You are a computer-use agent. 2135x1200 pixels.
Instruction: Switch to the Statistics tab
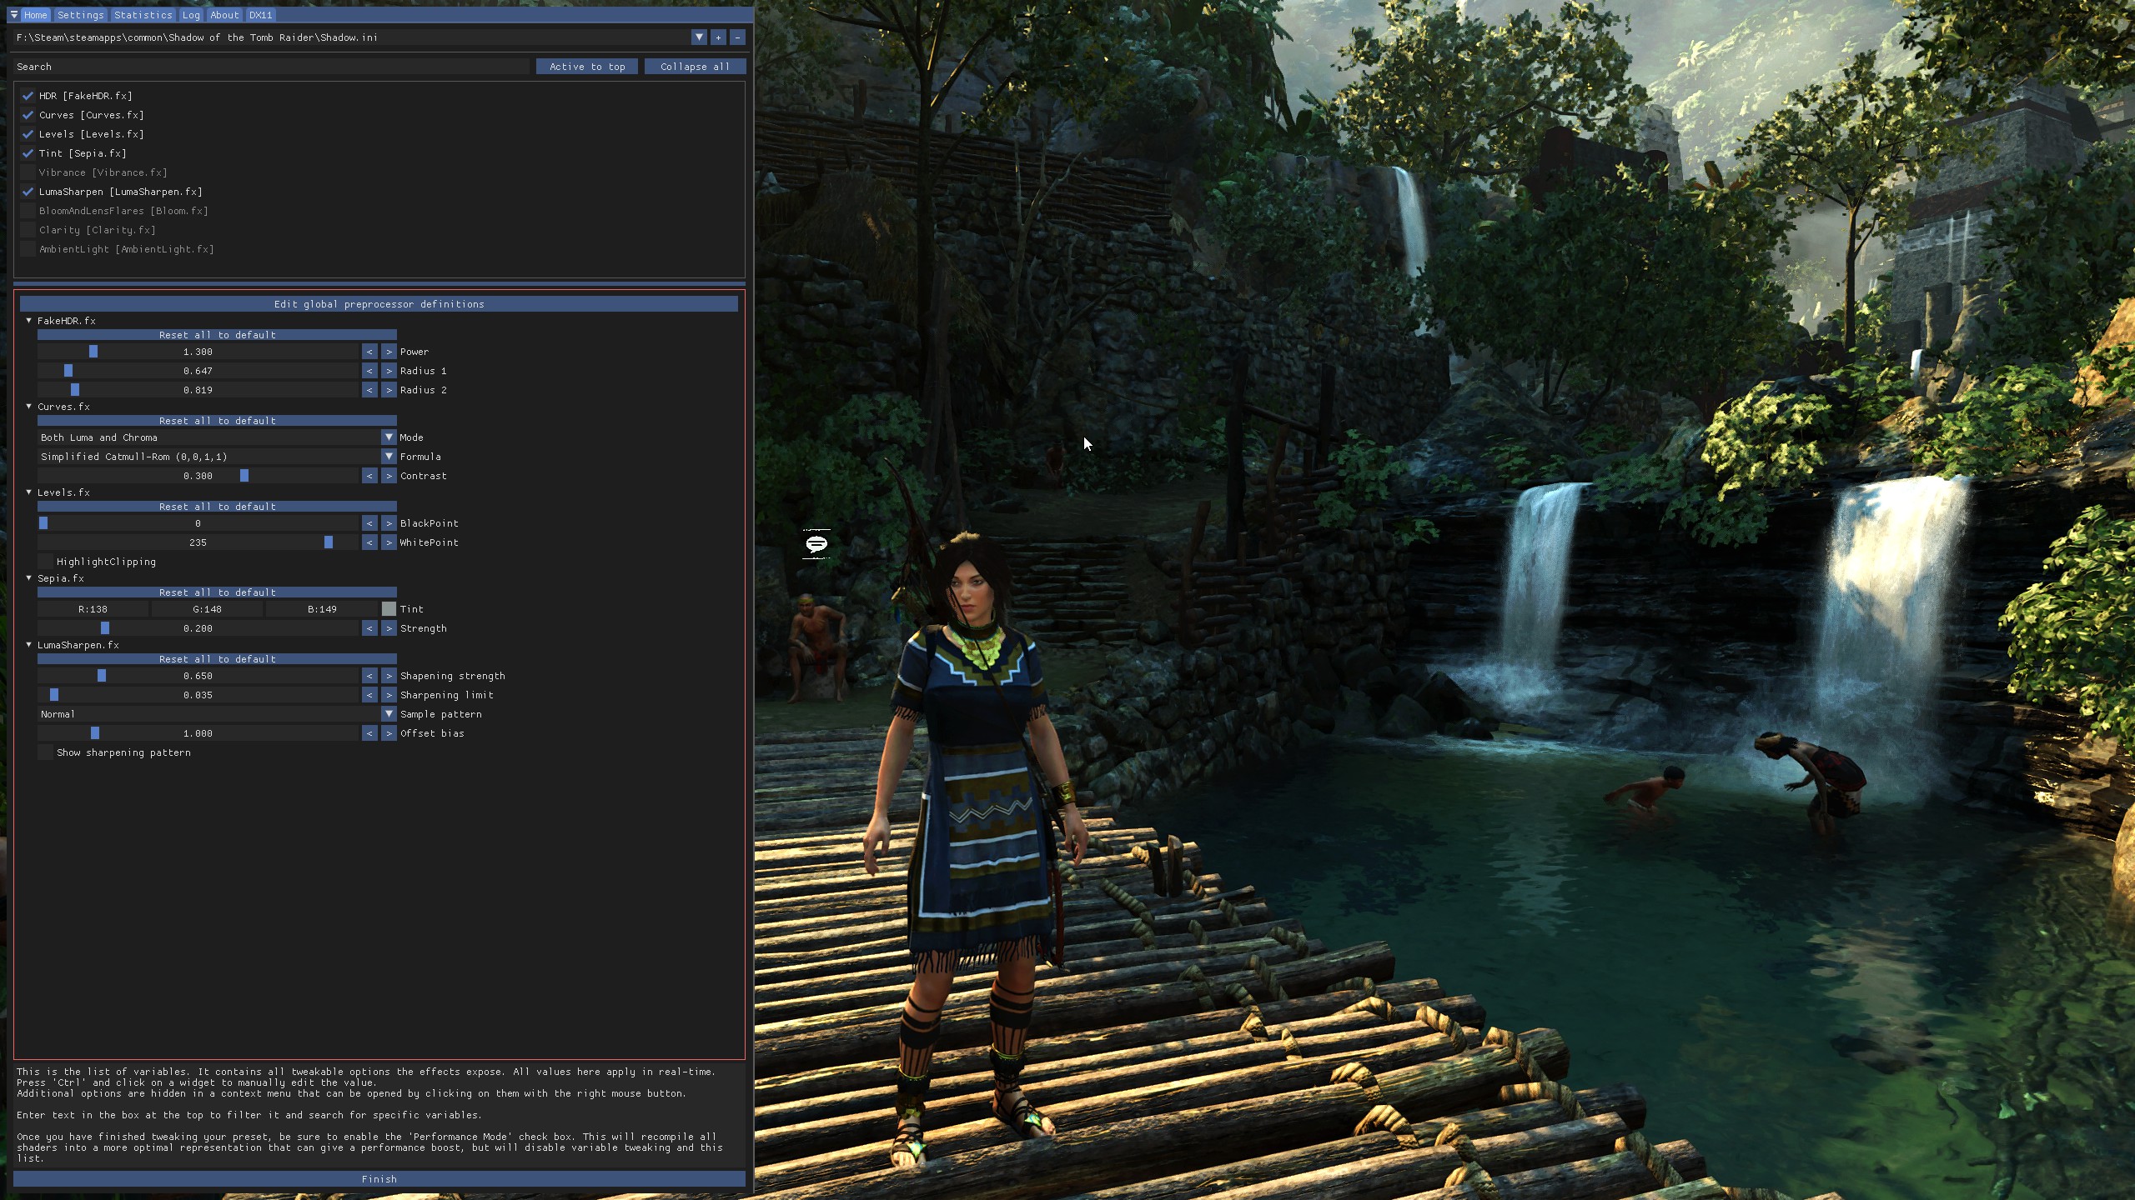point(143,15)
